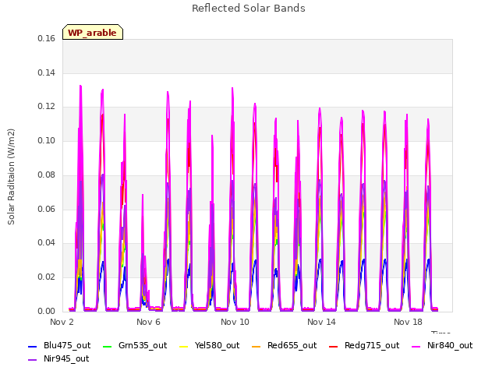
Task: Click the Nov 10 x-axis date label
Action: click(235, 322)
